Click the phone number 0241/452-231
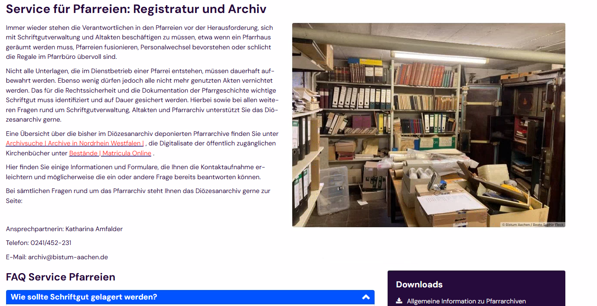The width and height of the screenshot is (597, 306). 51,243
